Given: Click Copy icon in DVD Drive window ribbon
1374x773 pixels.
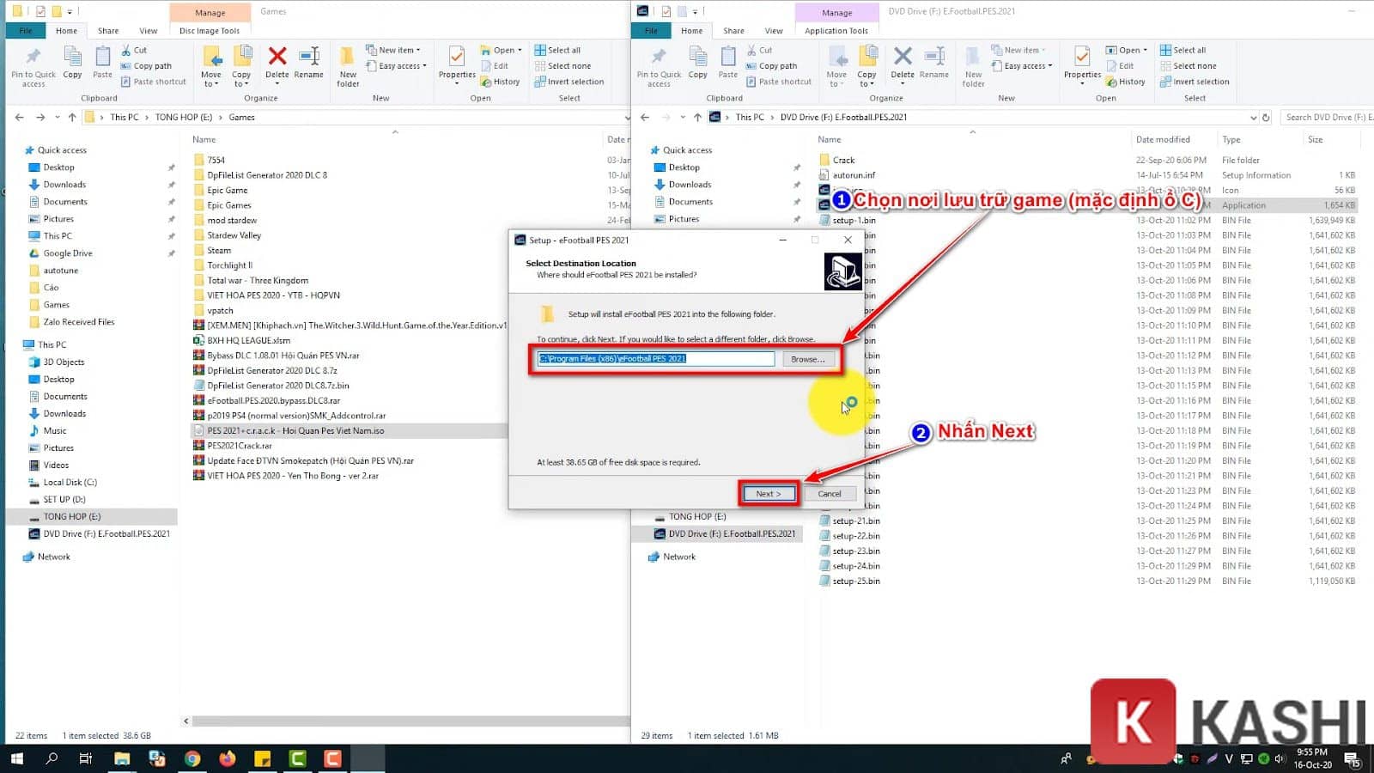Looking at the screenshot, I should click(x=697, y=62).
